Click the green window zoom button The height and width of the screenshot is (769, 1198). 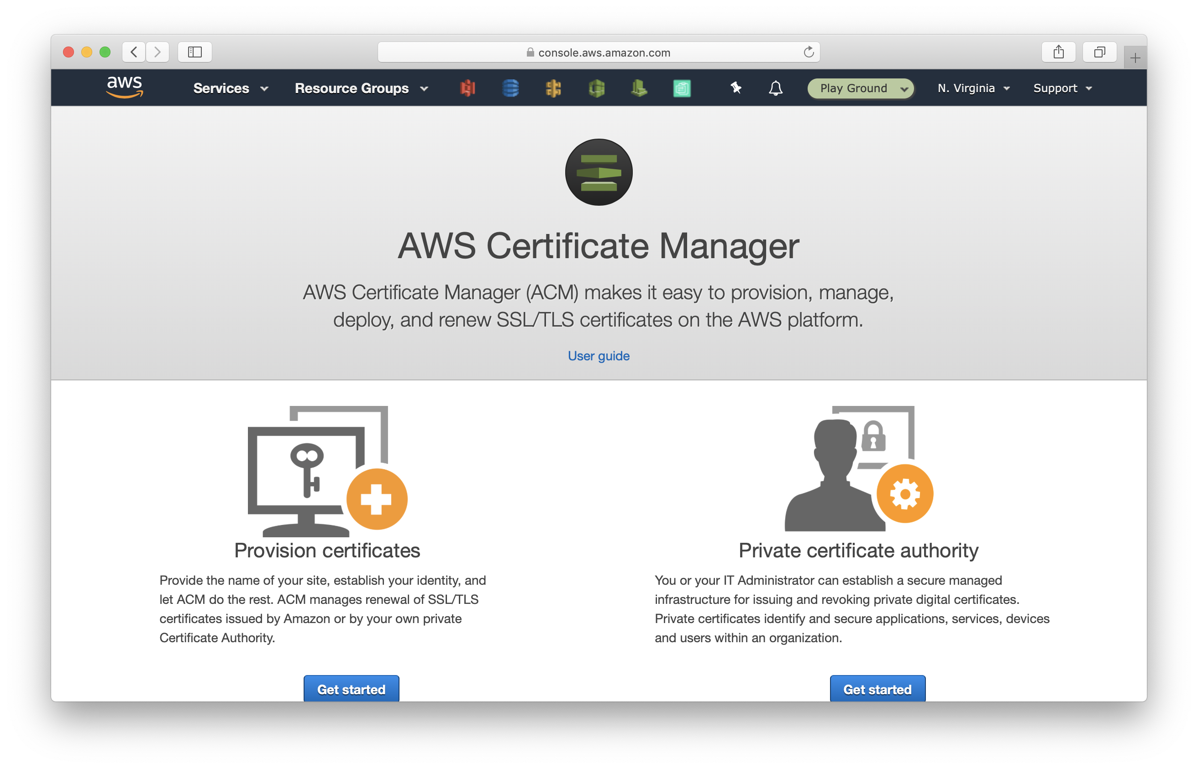(105, 52)
